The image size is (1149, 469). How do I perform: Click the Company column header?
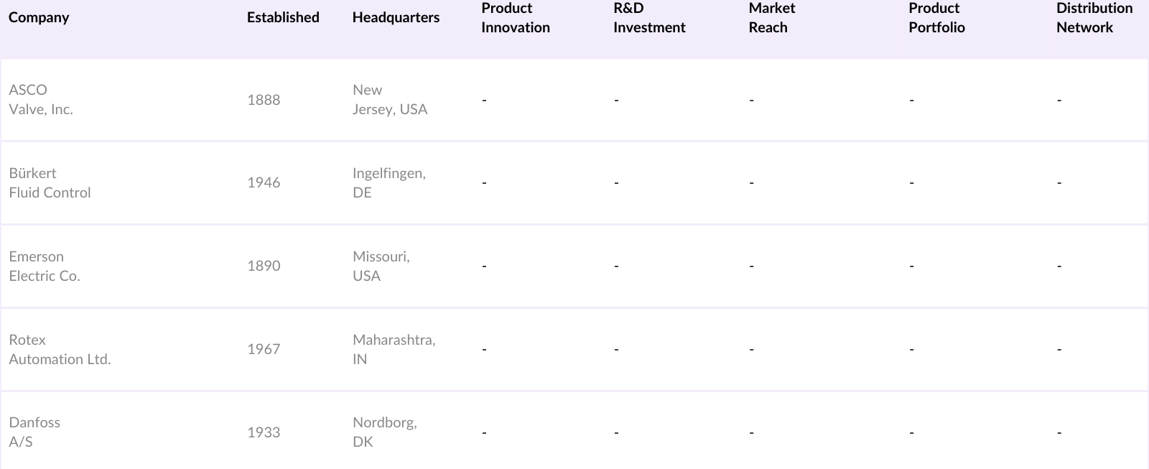[x=39, y=17]
